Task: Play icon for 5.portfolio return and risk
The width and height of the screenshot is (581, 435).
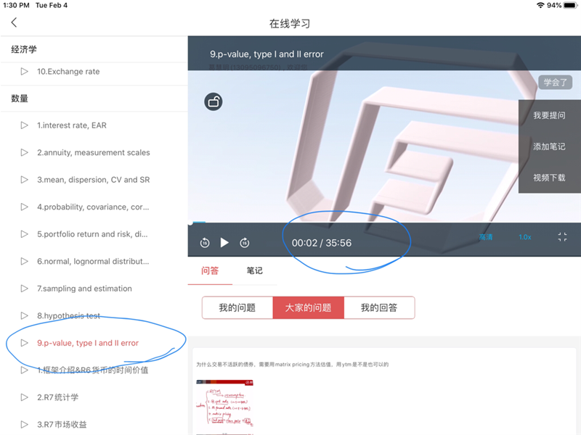Action: 25,234
